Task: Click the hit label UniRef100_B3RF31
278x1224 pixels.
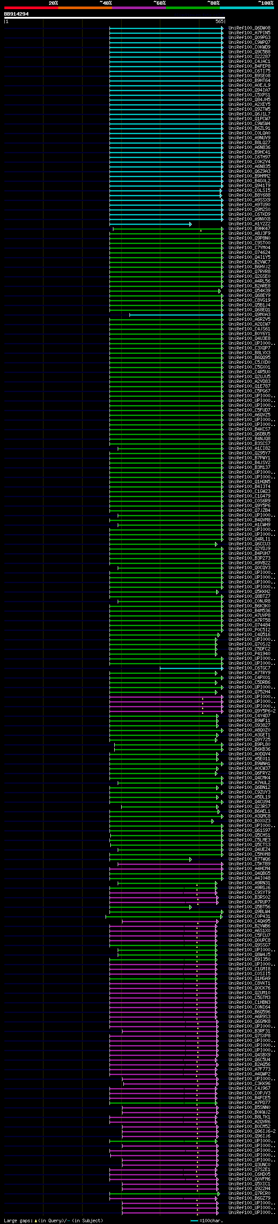Action: [x=249, y=1032]
